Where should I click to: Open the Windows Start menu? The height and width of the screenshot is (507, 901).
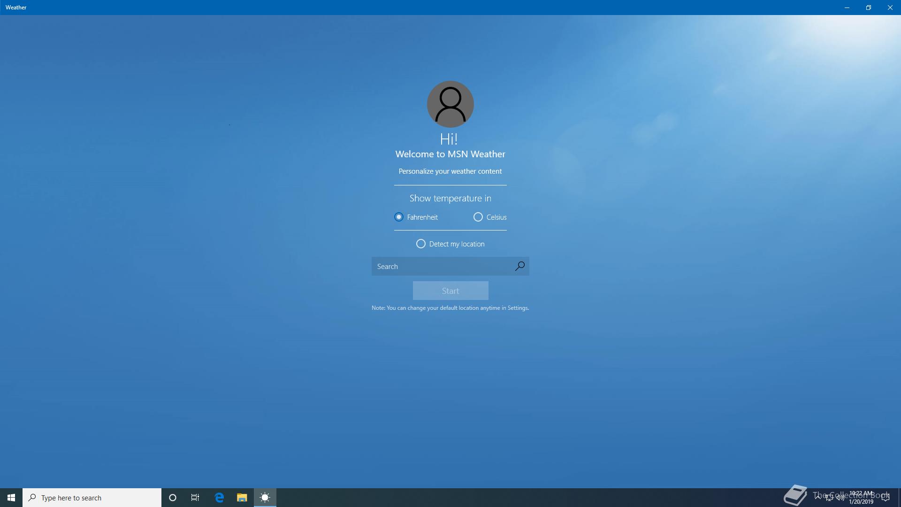coord(11,498)
